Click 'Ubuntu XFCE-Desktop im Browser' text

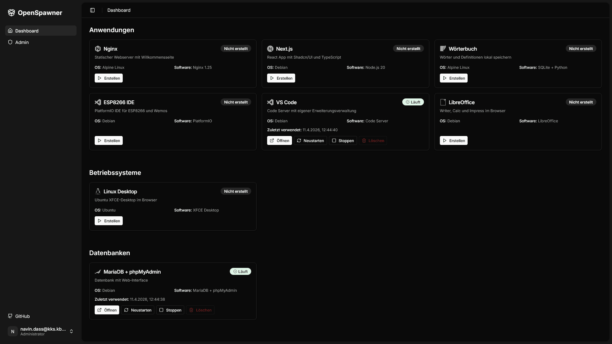pos(126,200)
